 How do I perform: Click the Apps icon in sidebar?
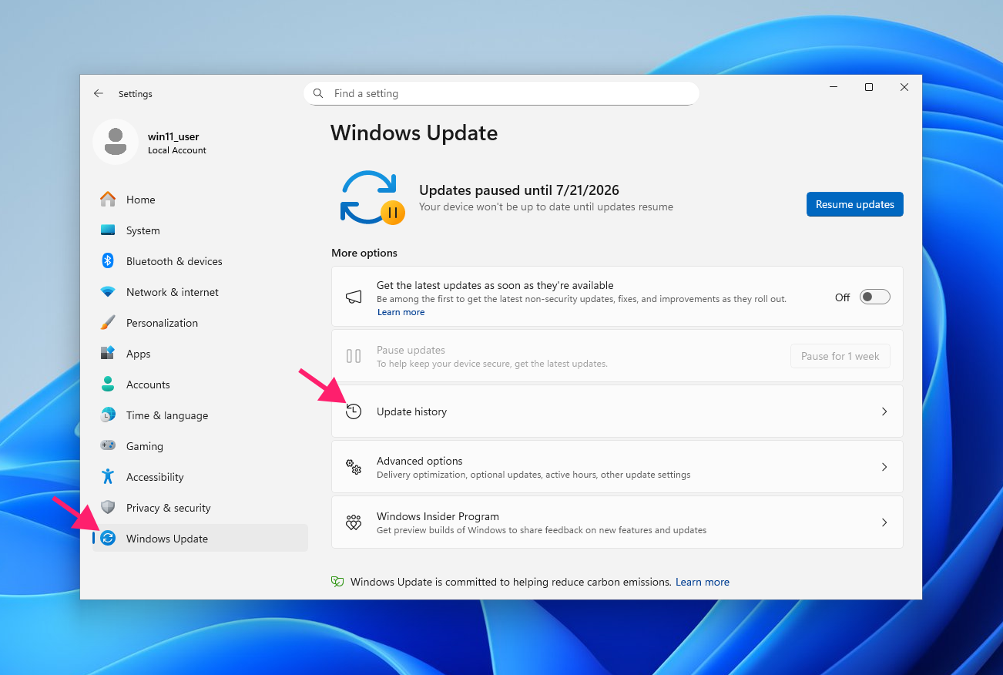point(108,353)
